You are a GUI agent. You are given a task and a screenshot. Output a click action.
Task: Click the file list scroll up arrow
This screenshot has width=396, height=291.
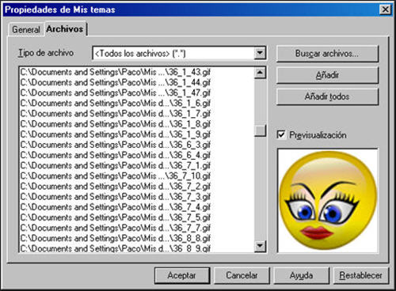click(x=260, y=73)
